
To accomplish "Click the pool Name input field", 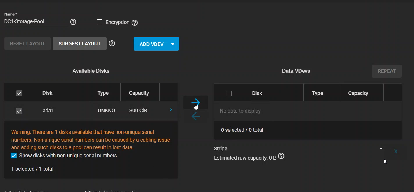I will 37,22.
